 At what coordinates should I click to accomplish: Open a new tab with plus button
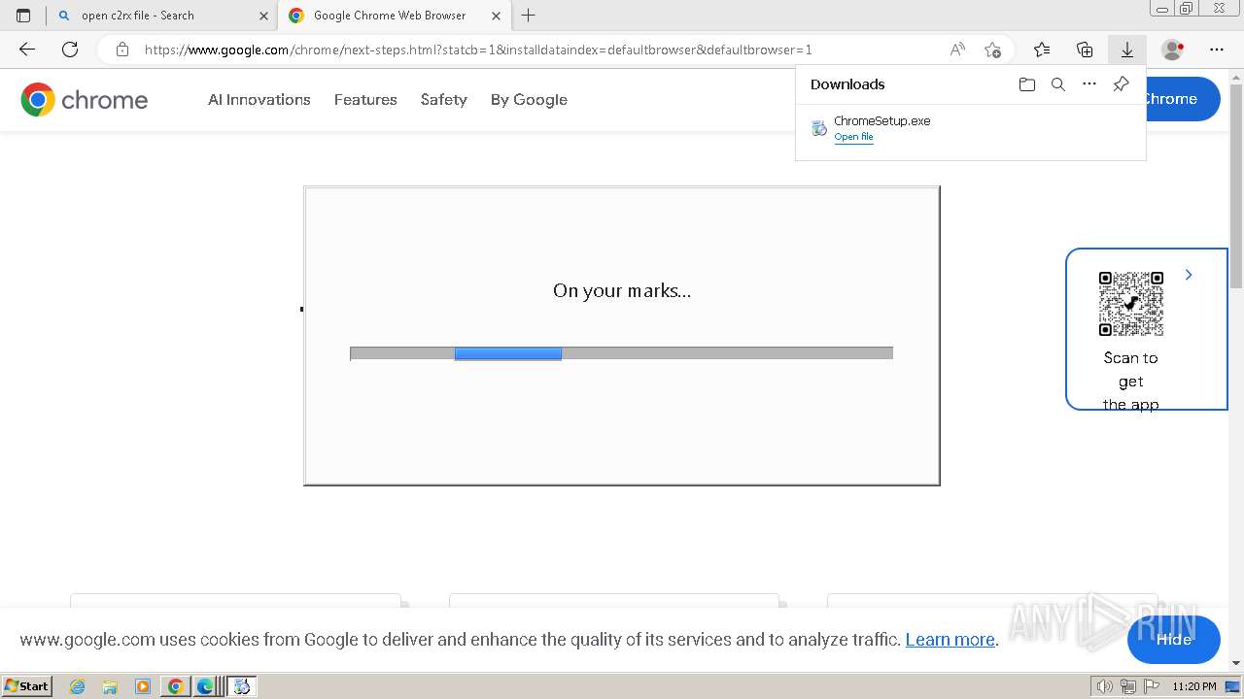pos(529,16)
